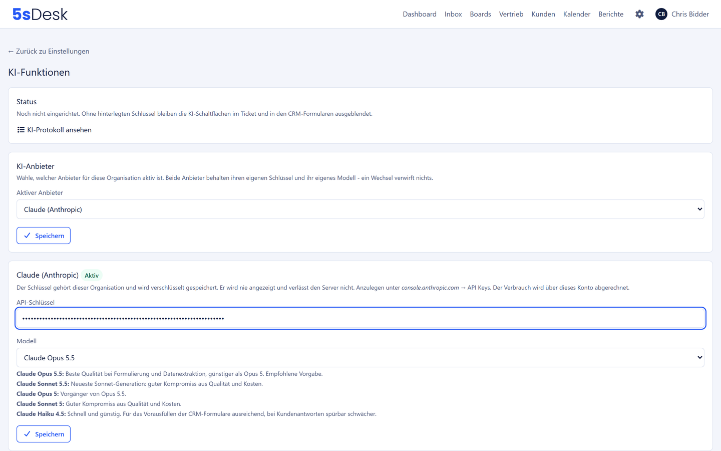Image resolution: width=721 pixels, height=451 pixels.
Task: Click the checkmark in the Claude Speichern button
Action: click(x=27, y=434)
